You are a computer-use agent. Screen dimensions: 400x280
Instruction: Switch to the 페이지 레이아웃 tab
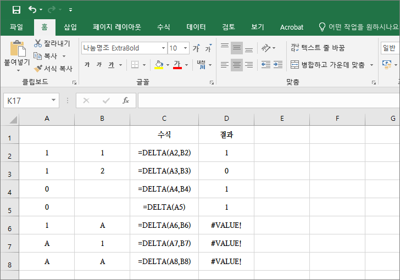(x=117, y=27)
